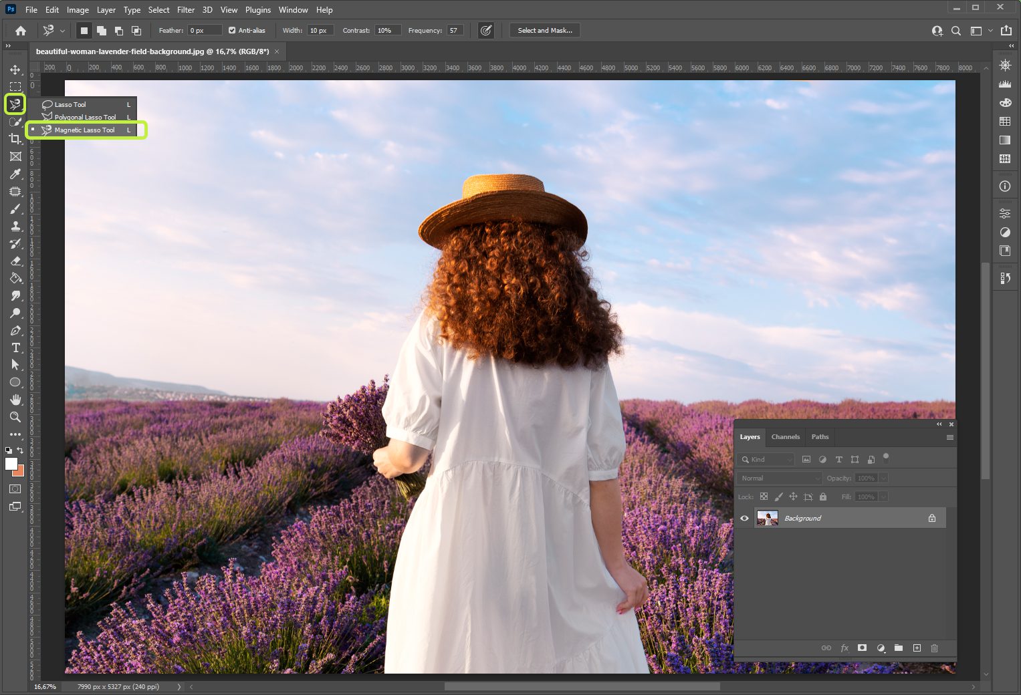The height and width of the screenshot is (695, 1021).
Task: Click the Select and Mask button
Action: pyautogui.click(x=545, y=31)
